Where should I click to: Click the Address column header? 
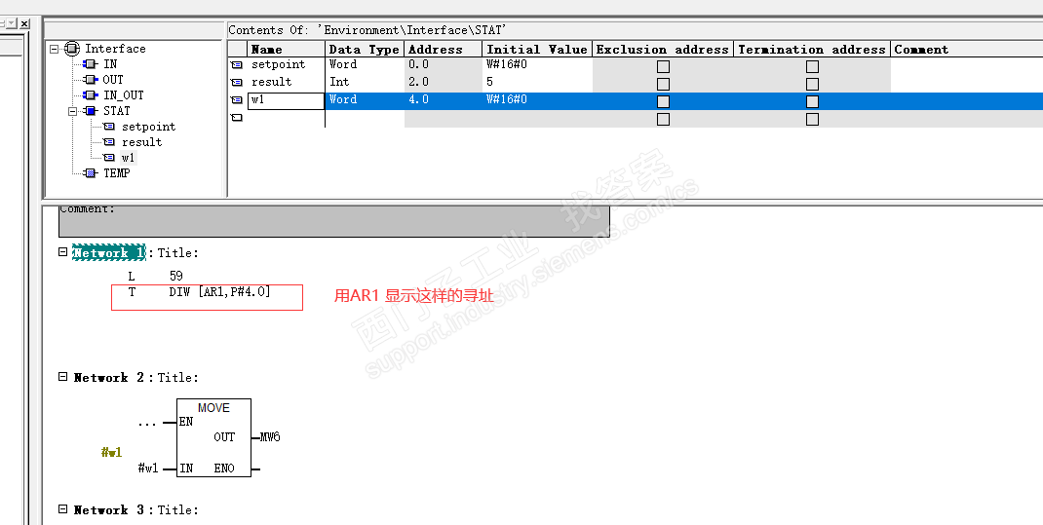click(443, 49)
